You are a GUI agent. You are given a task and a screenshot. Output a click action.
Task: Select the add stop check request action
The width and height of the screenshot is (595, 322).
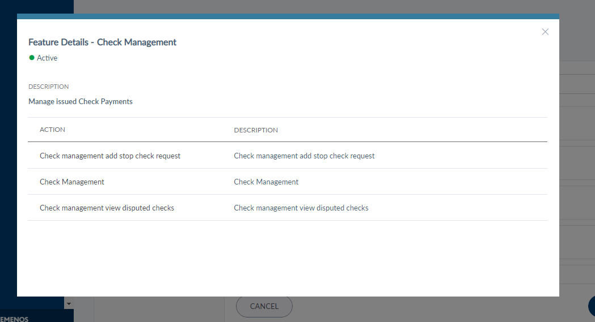pos(110,156)
